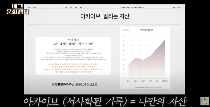
Task: Click the '(10만 건당)' unit label on the chart
Action: coord(126,30)
